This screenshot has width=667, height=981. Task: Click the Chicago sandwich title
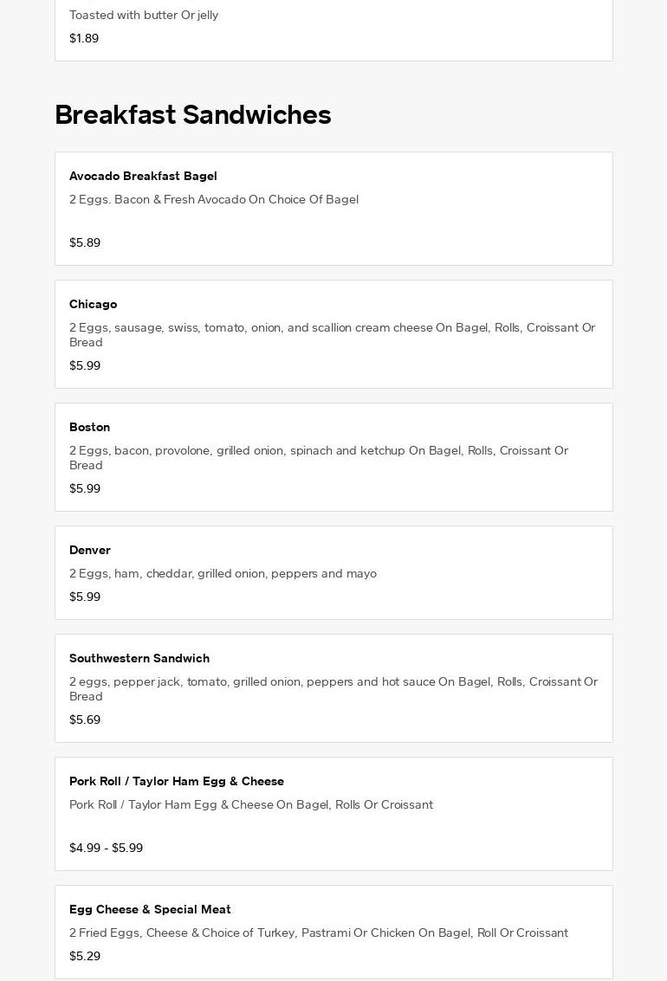click(x=93, y=304)
